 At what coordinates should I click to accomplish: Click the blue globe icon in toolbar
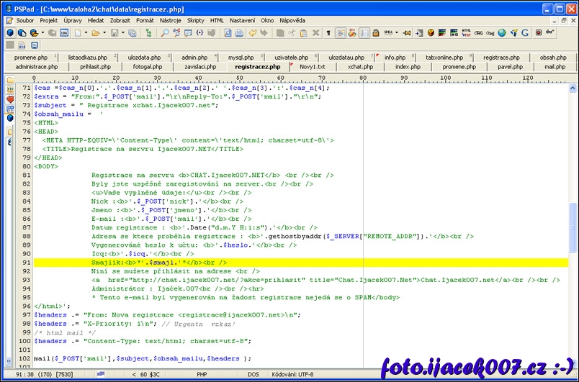[x=502, y=33]
